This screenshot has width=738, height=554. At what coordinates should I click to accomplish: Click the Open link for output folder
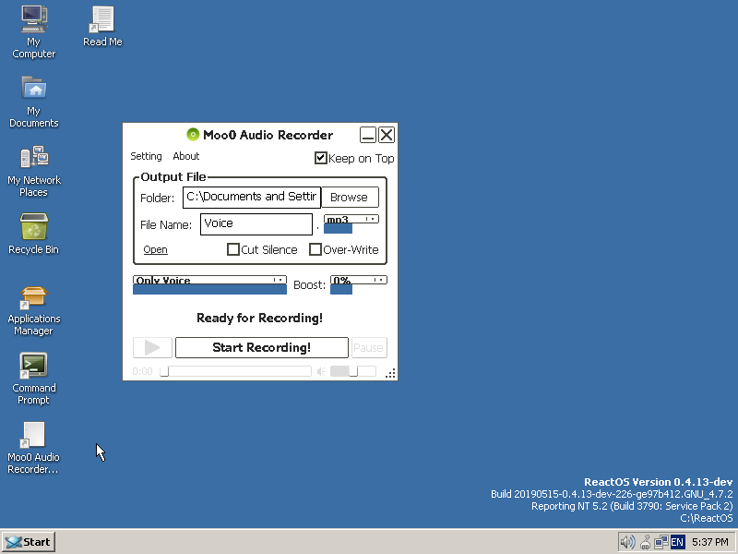coord(155,249)
